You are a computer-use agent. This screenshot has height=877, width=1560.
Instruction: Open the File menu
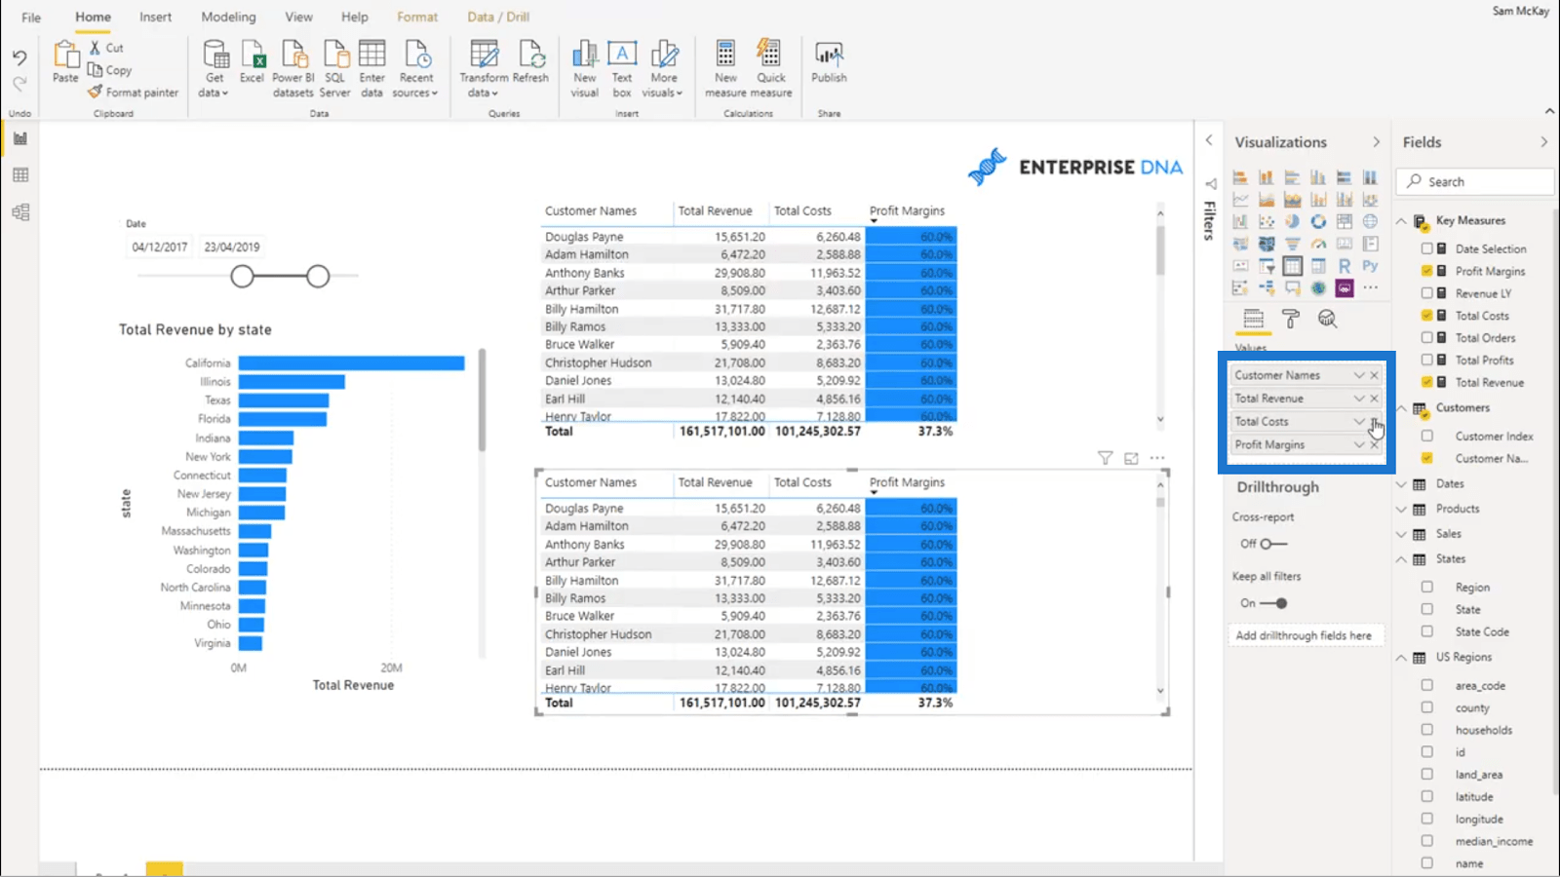[x=31, y=18]
